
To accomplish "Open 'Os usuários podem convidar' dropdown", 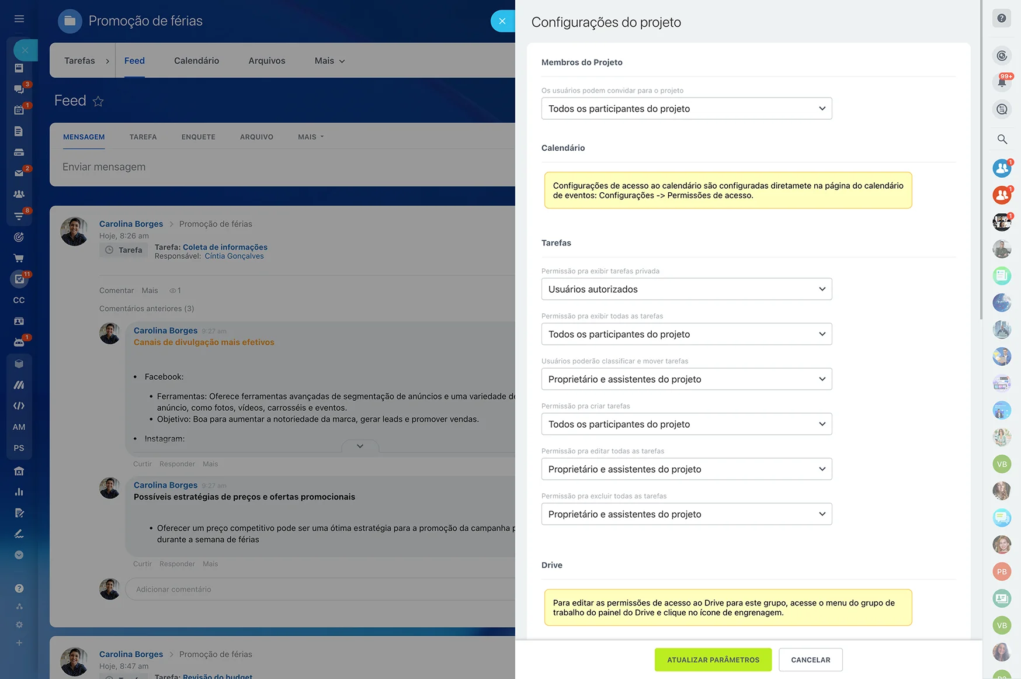I will click(x=686, y=109).
